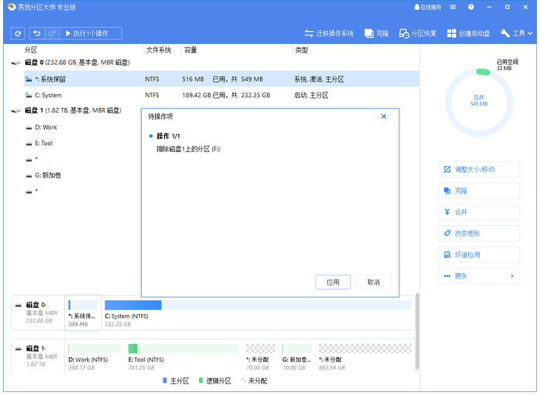Undo the last pending operation
Screen dimensions: 540x395
pyautogui.click(x=37, y=34)
